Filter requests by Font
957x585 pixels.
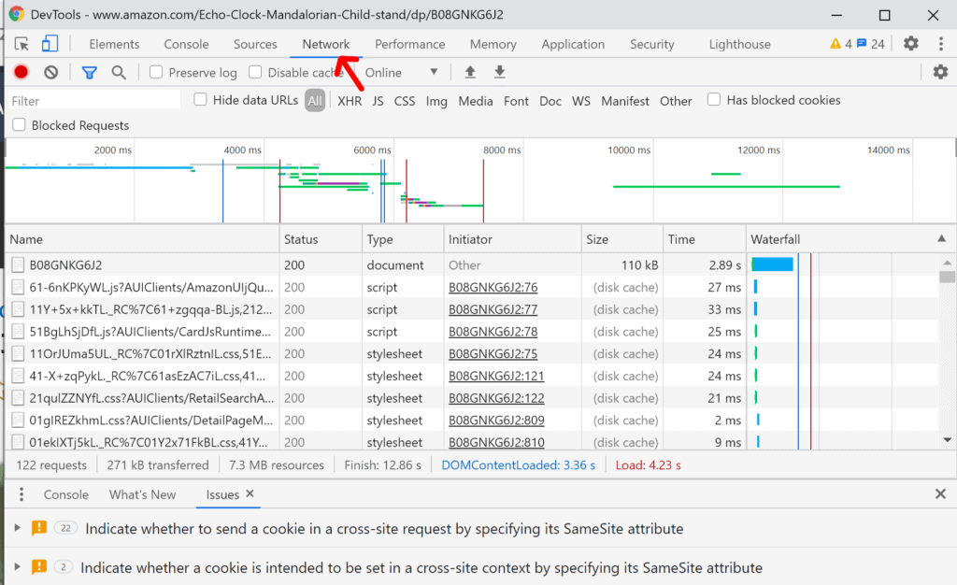coord(516,101)
